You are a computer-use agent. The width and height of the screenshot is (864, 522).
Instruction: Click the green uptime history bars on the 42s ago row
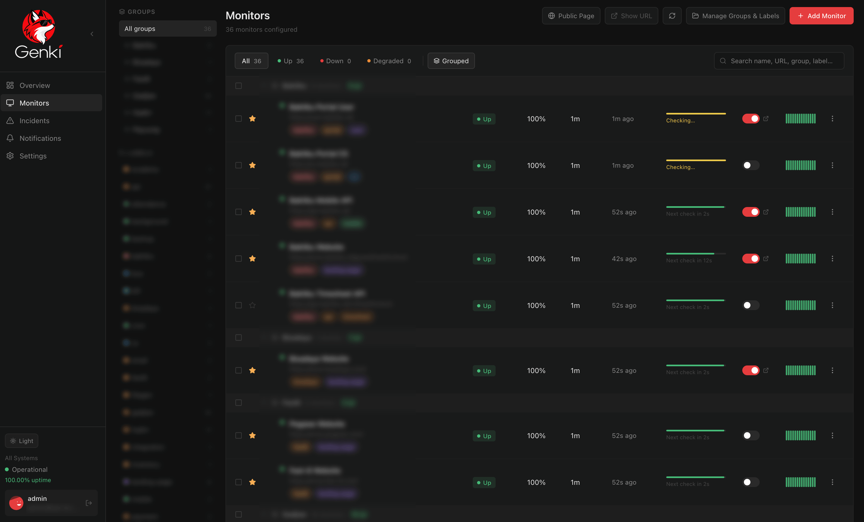coord(800,259)
